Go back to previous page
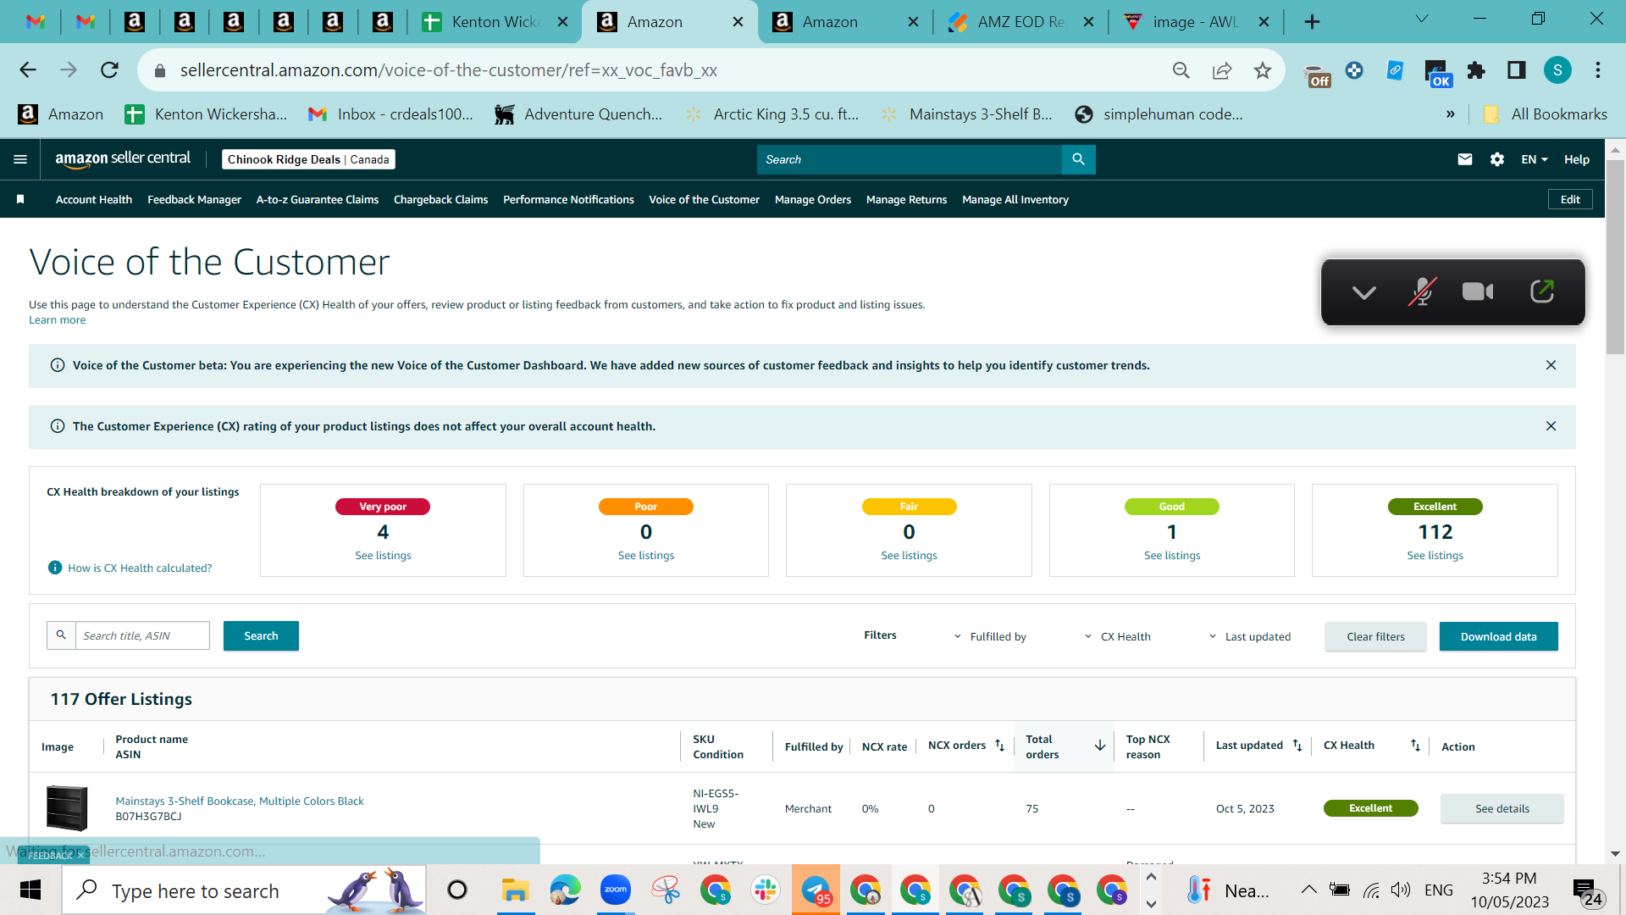This screenshot has width=1626, height=915. click(x=28, y=70)
